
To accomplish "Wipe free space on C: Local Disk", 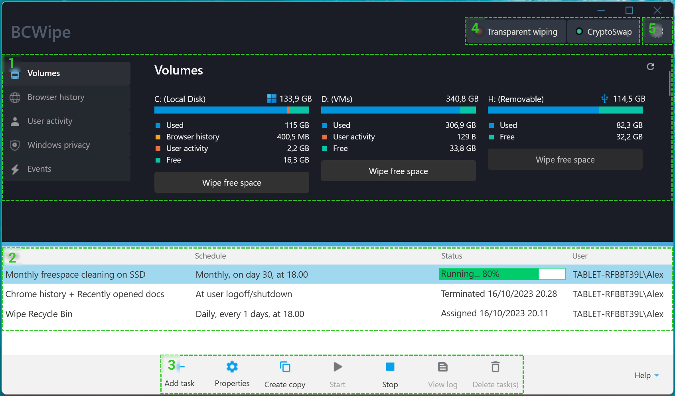I will point(232,182).
